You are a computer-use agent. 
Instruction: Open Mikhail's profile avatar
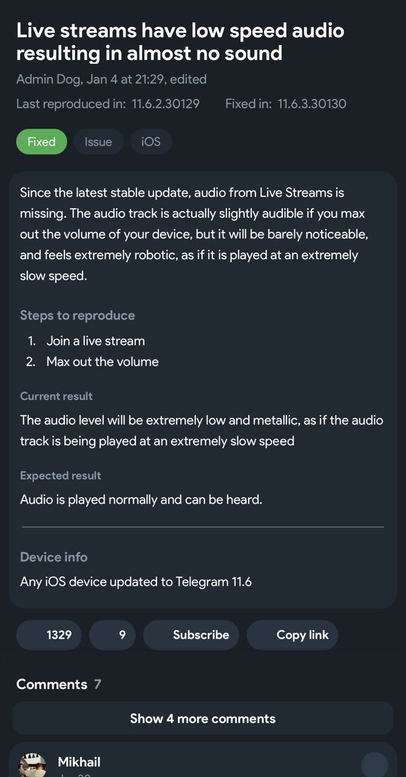(35, 764)
